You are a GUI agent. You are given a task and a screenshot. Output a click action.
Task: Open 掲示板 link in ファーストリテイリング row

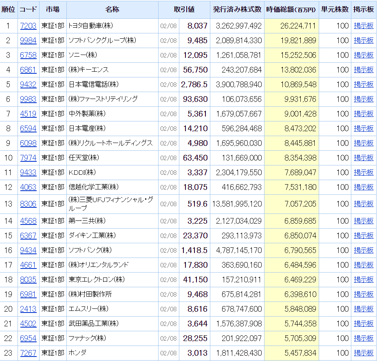pos(364,99)
